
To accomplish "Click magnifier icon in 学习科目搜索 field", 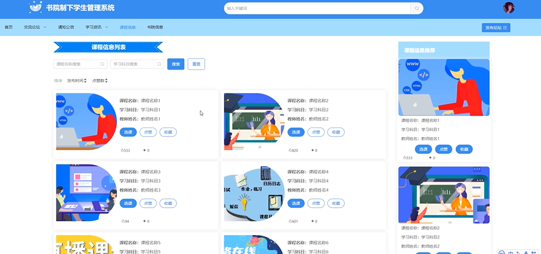I will [159, 64].
